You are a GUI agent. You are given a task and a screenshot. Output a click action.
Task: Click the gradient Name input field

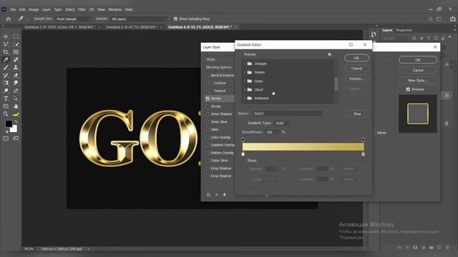(x=288, y=114)
